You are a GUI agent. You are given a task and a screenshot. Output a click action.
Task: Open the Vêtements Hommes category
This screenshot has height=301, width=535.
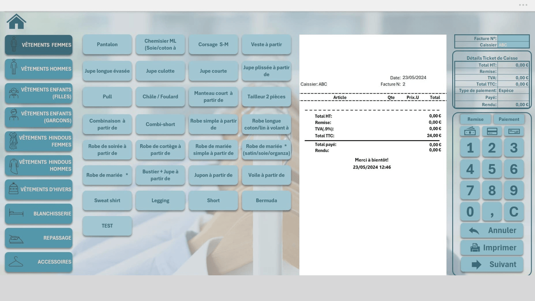pos(39,69)
